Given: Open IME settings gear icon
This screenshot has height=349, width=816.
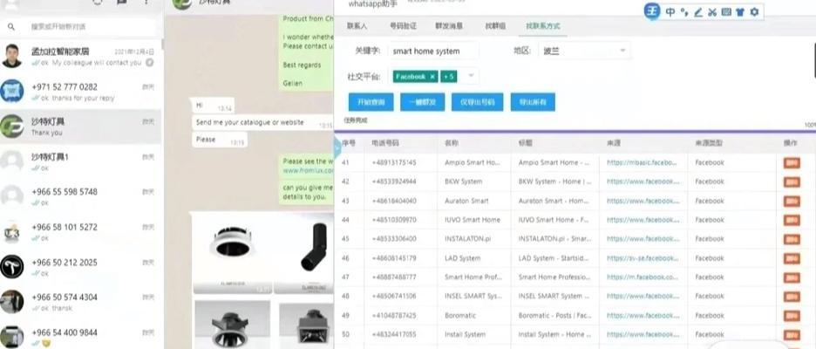Looking at the screenshot, I should point(754,12).
